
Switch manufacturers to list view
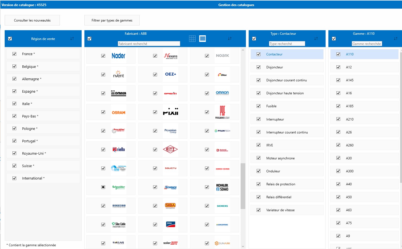(203, 39)
